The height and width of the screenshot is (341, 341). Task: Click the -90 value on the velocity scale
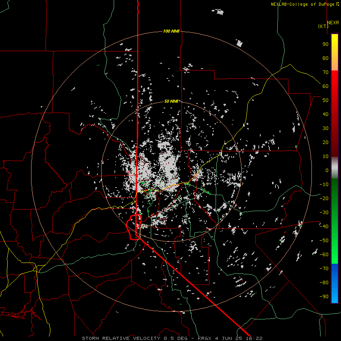pos(324,296)
